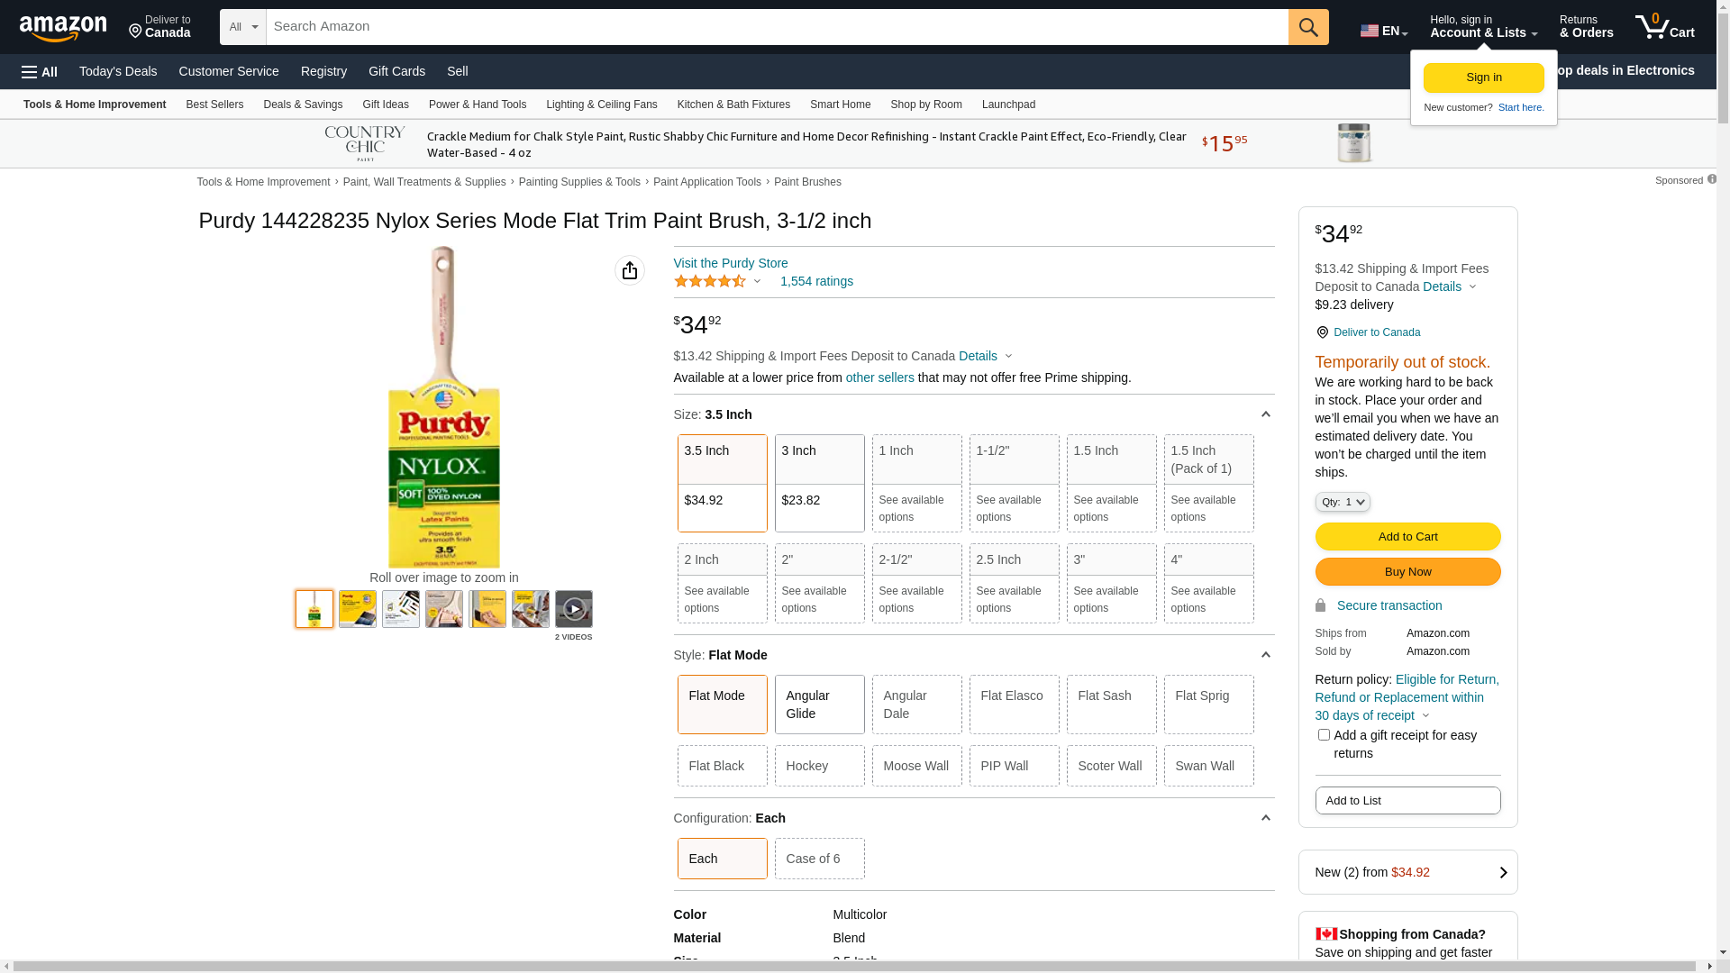Check the gift receipt checkbox
This screenshot has height=973, width=1730.
click(x=1323, y=735)
